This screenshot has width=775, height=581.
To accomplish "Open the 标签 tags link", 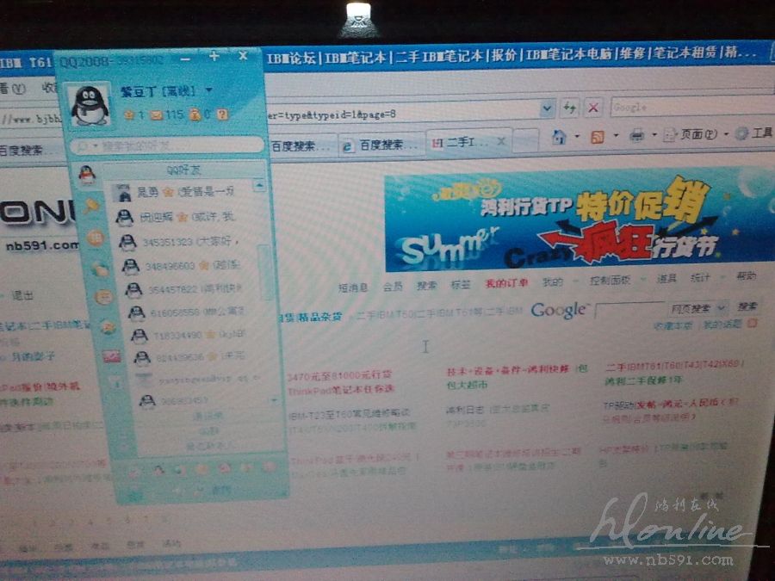I will click(460, 285).
